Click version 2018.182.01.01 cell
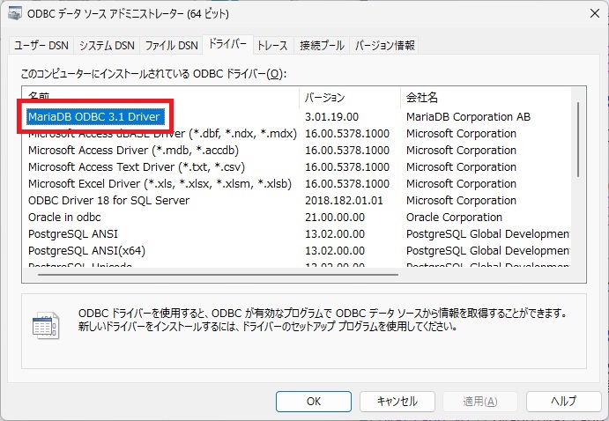This screenshot has width=609, height=421. 344,200
